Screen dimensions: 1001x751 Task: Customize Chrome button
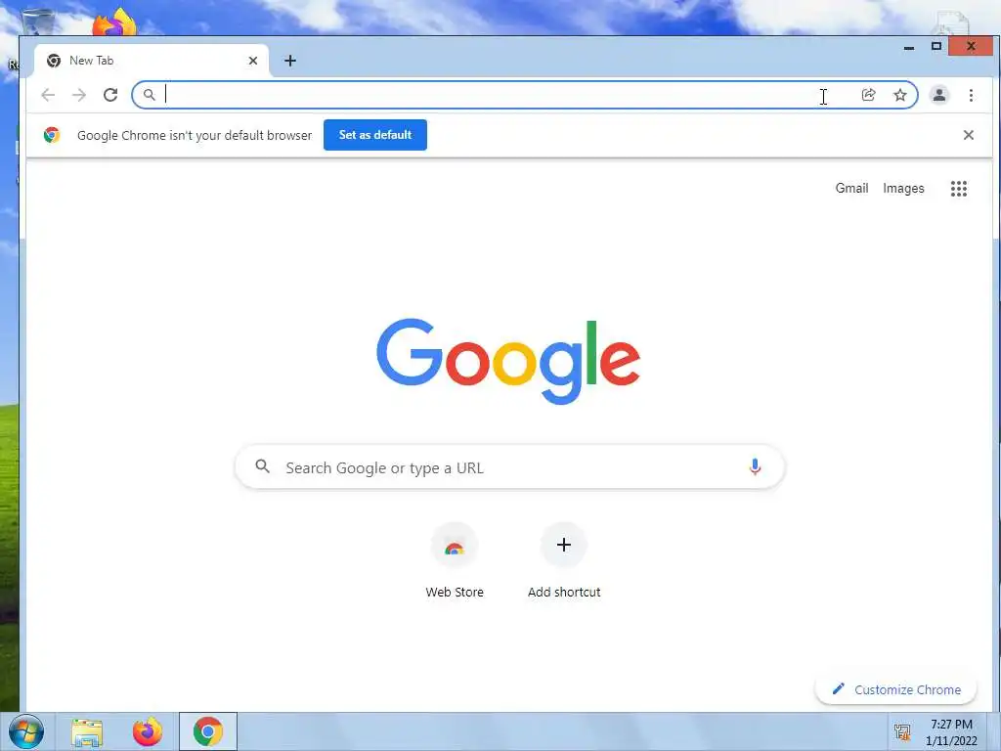896,689
